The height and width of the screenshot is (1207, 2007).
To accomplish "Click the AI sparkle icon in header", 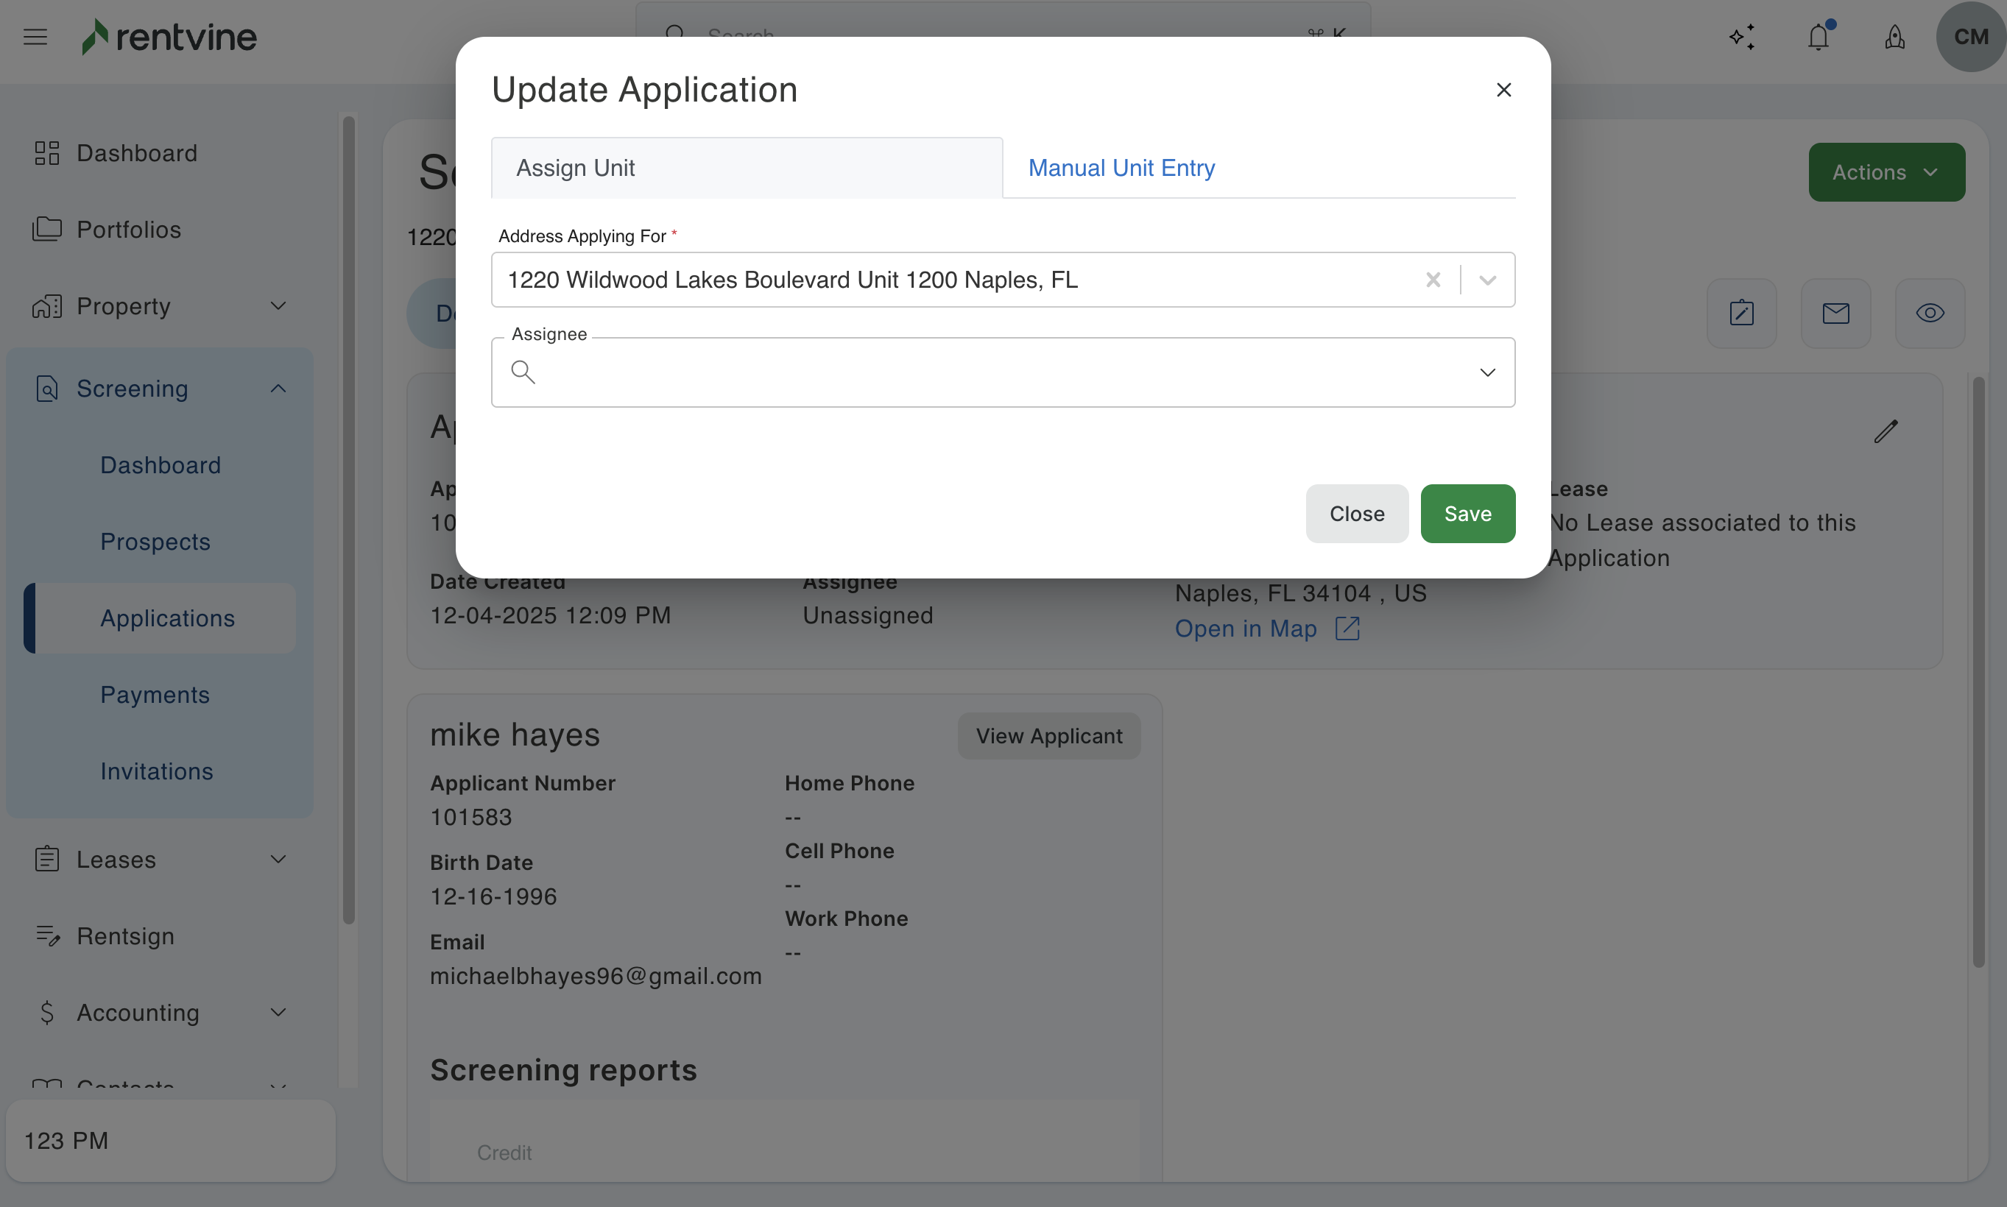I will point(1742,38).
